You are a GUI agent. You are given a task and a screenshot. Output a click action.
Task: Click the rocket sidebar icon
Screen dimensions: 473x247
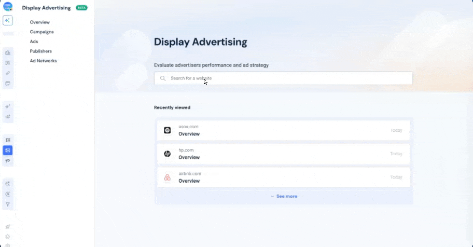pyautogui.click(x=8, y=227)
